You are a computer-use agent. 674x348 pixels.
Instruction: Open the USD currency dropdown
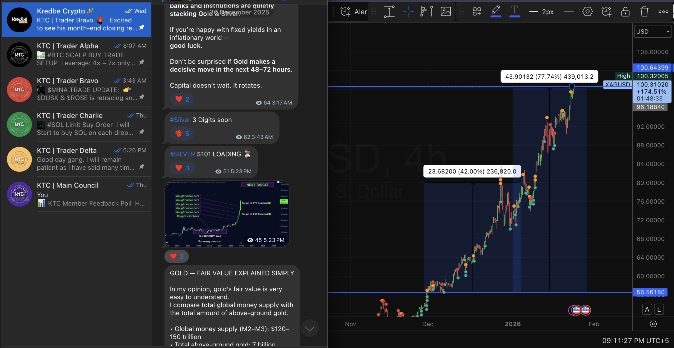(653, 31)
